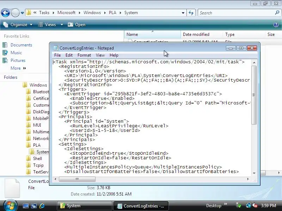Image resolution: width=282 pixels, height=211 pixels.
Task: Switch to System taskbar button
Action: [85, 206]
